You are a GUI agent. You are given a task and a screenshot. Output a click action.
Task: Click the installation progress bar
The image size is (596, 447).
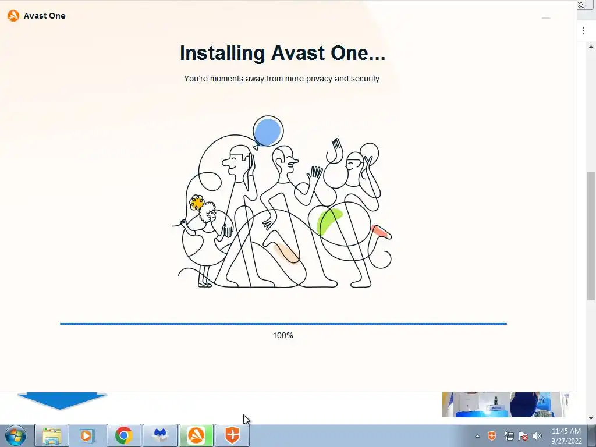(283, 324)
